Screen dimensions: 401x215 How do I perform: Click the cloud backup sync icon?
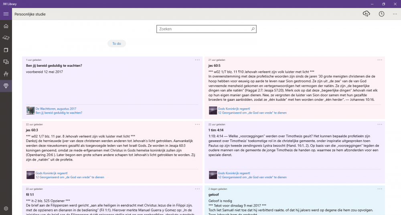366,14
